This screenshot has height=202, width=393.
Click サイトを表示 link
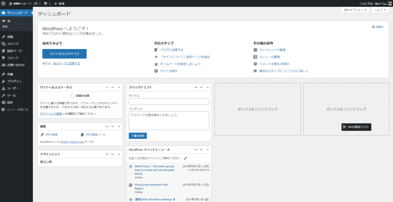point(169,71)
